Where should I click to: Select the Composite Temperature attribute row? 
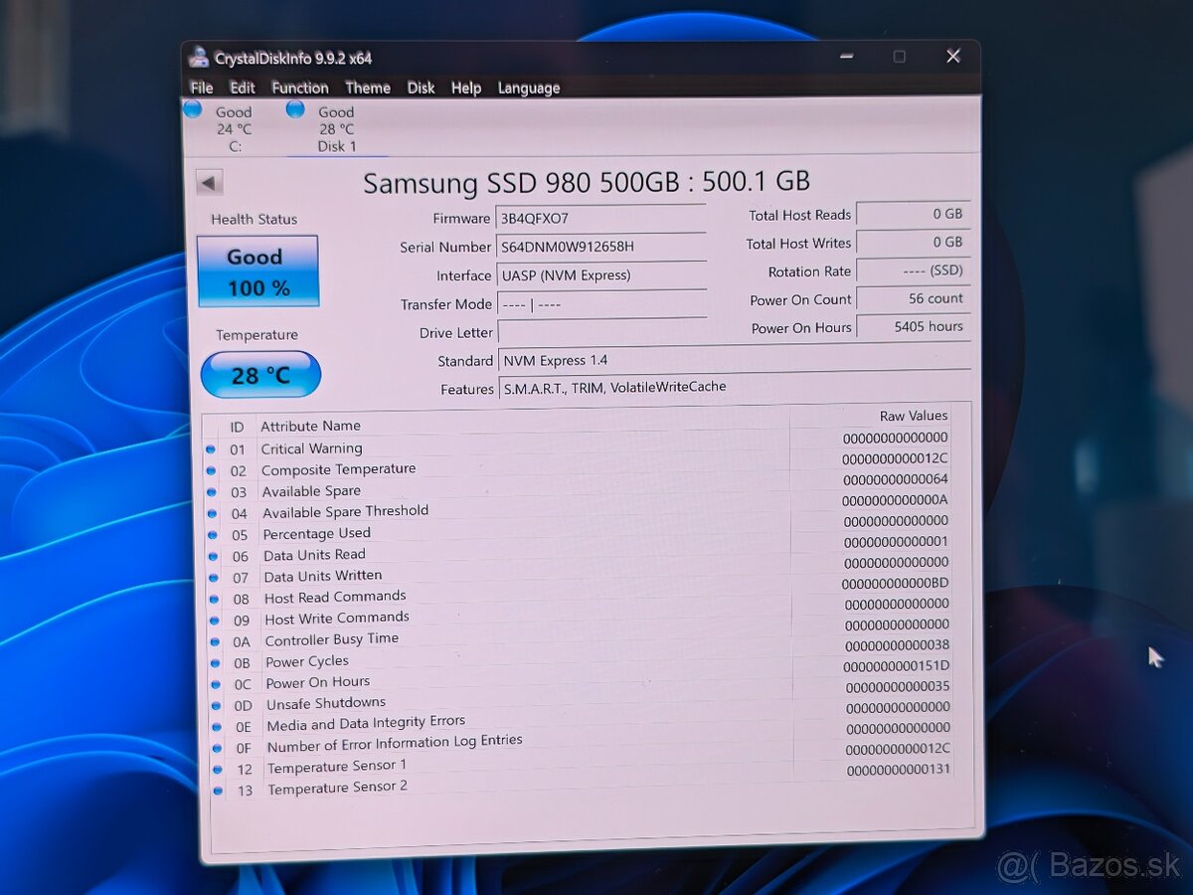point(578,464)
